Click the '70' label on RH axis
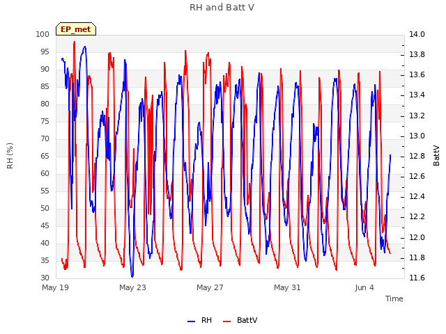446x334 pixels. (x=45, y=139)
